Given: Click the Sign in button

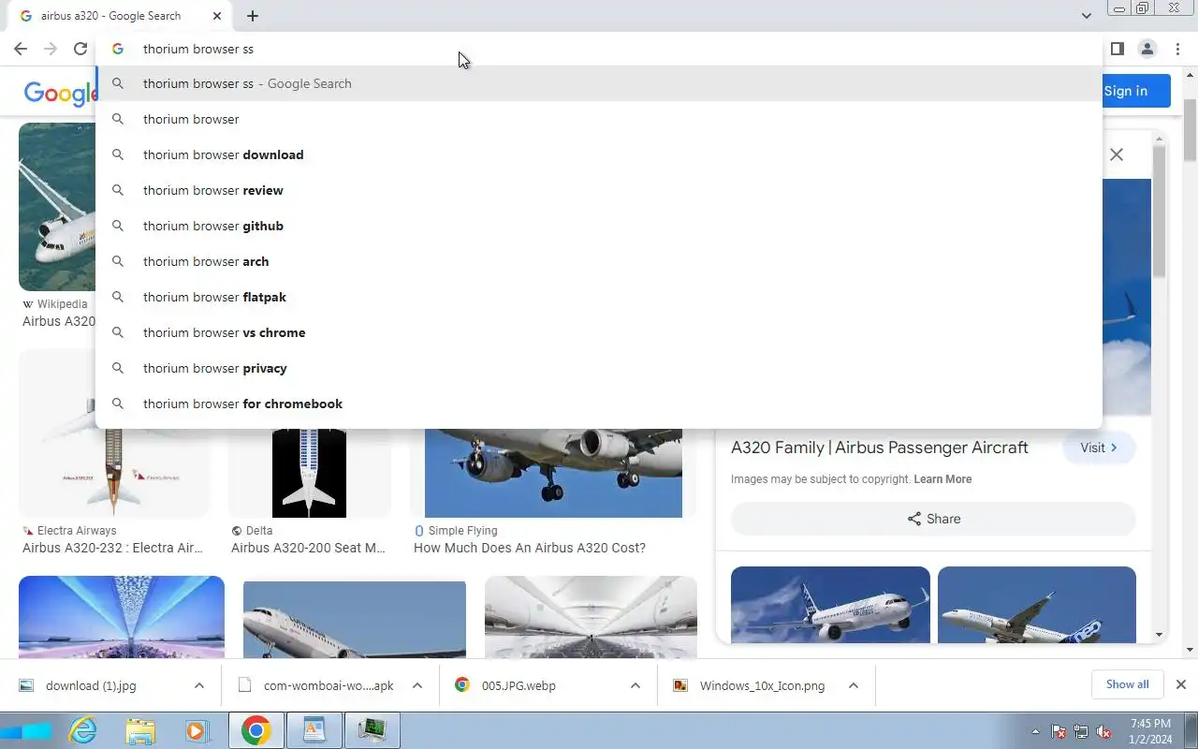Looking at the screenshot, I should tap(1135, 91).
